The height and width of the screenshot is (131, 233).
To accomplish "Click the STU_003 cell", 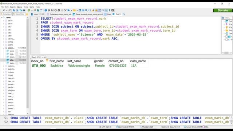I will click(39, 65).
